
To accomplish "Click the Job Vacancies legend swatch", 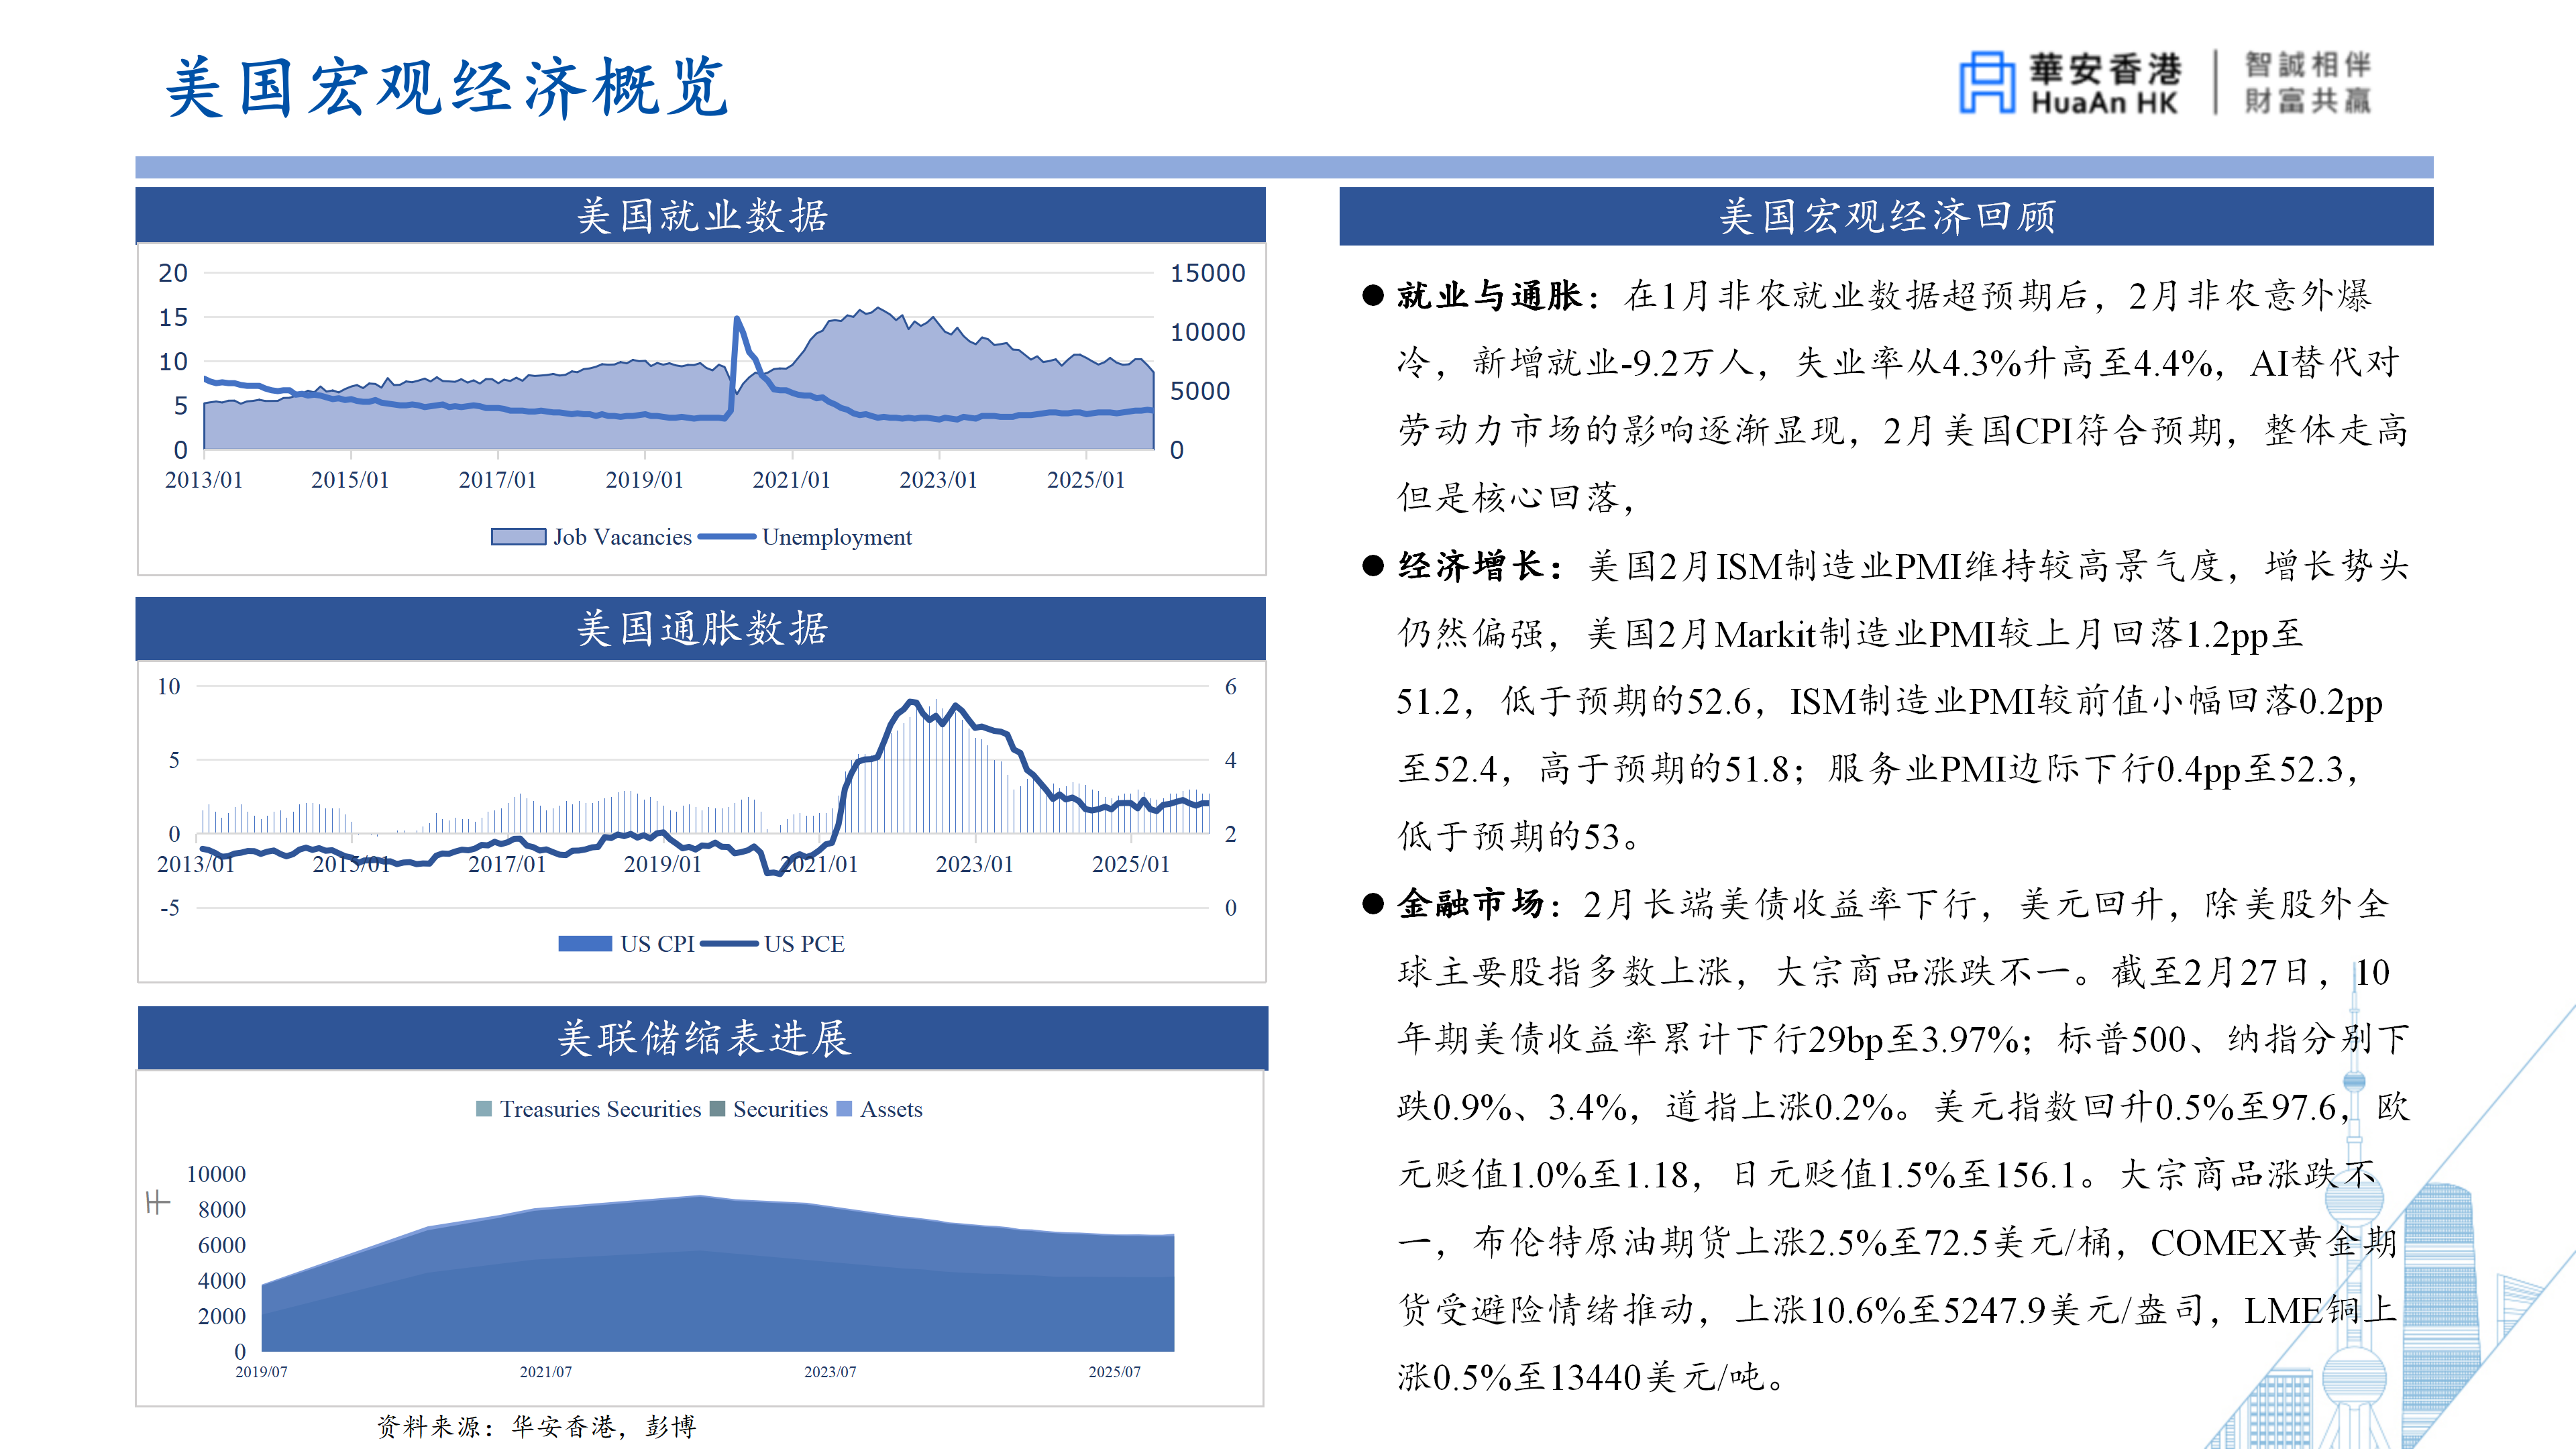I will click(518, 537).
